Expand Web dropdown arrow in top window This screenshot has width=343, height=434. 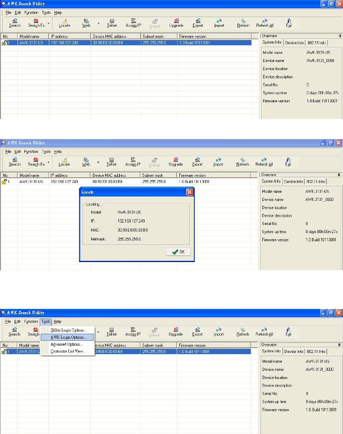(x=99, y=23)
